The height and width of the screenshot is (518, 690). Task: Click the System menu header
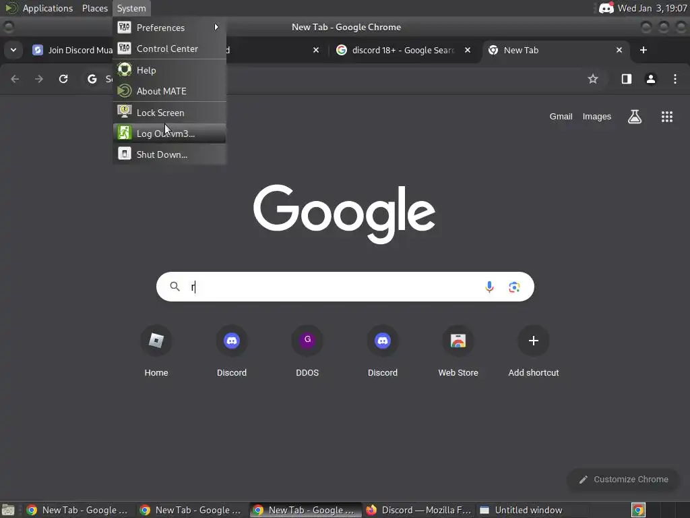point(131,8)
